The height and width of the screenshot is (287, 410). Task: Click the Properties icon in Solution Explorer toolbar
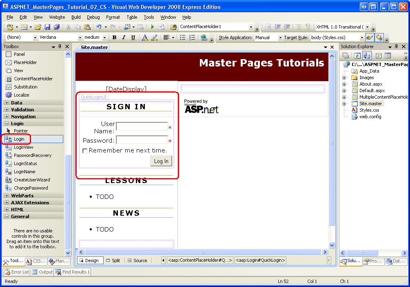[x=345, y=55]
